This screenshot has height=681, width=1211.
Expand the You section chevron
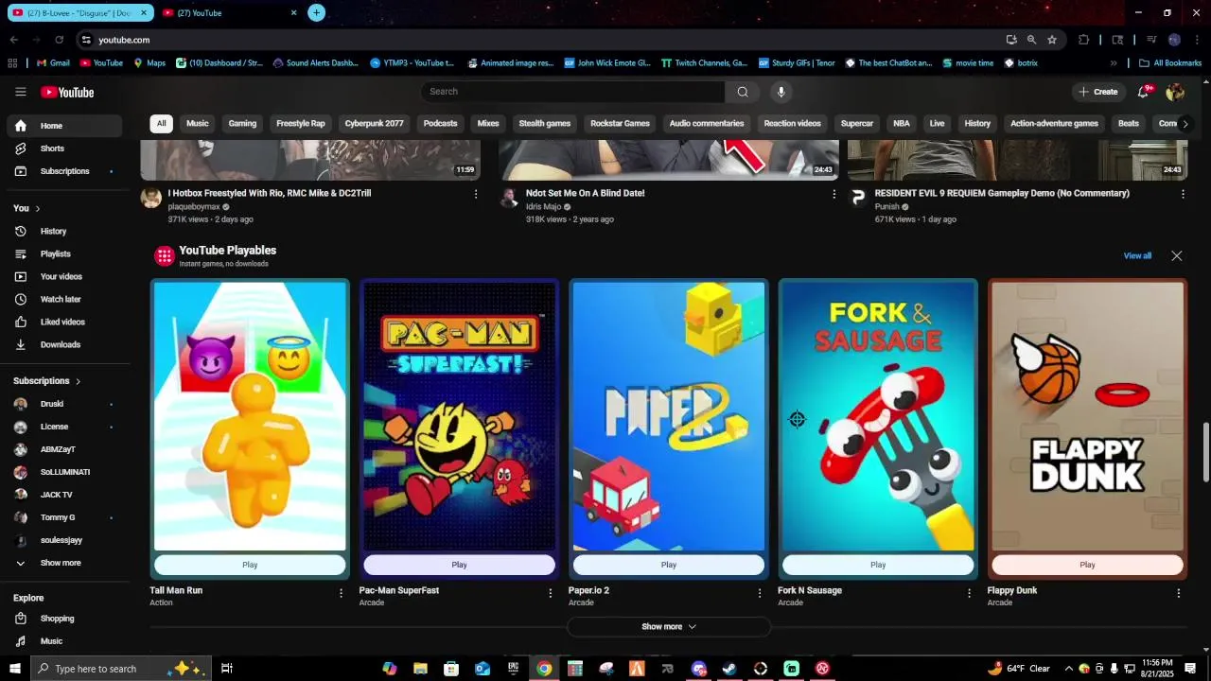38,208
